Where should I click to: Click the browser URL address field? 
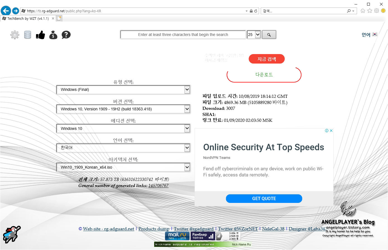134,11
